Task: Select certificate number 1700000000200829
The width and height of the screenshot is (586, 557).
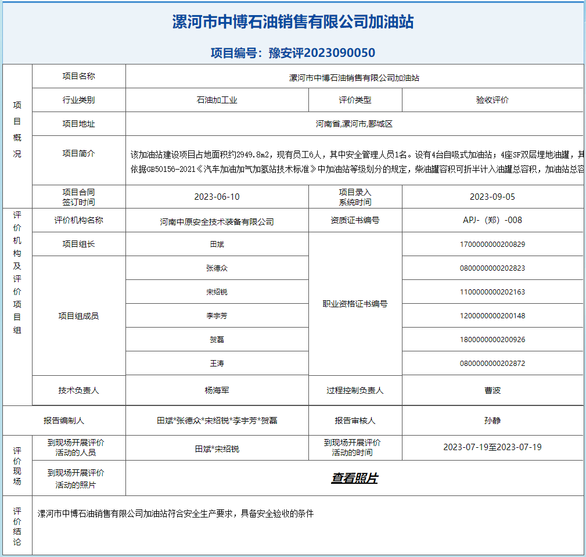Action: [492, 244]
